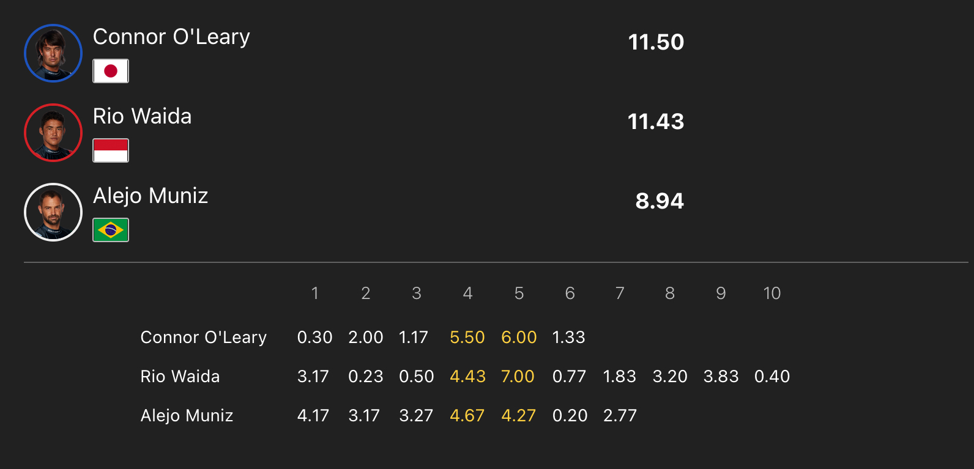Select Rio Waida's 11.43 heat total
Image resolution: width=974 pixels, height=469 pixels.
point(656,122)
